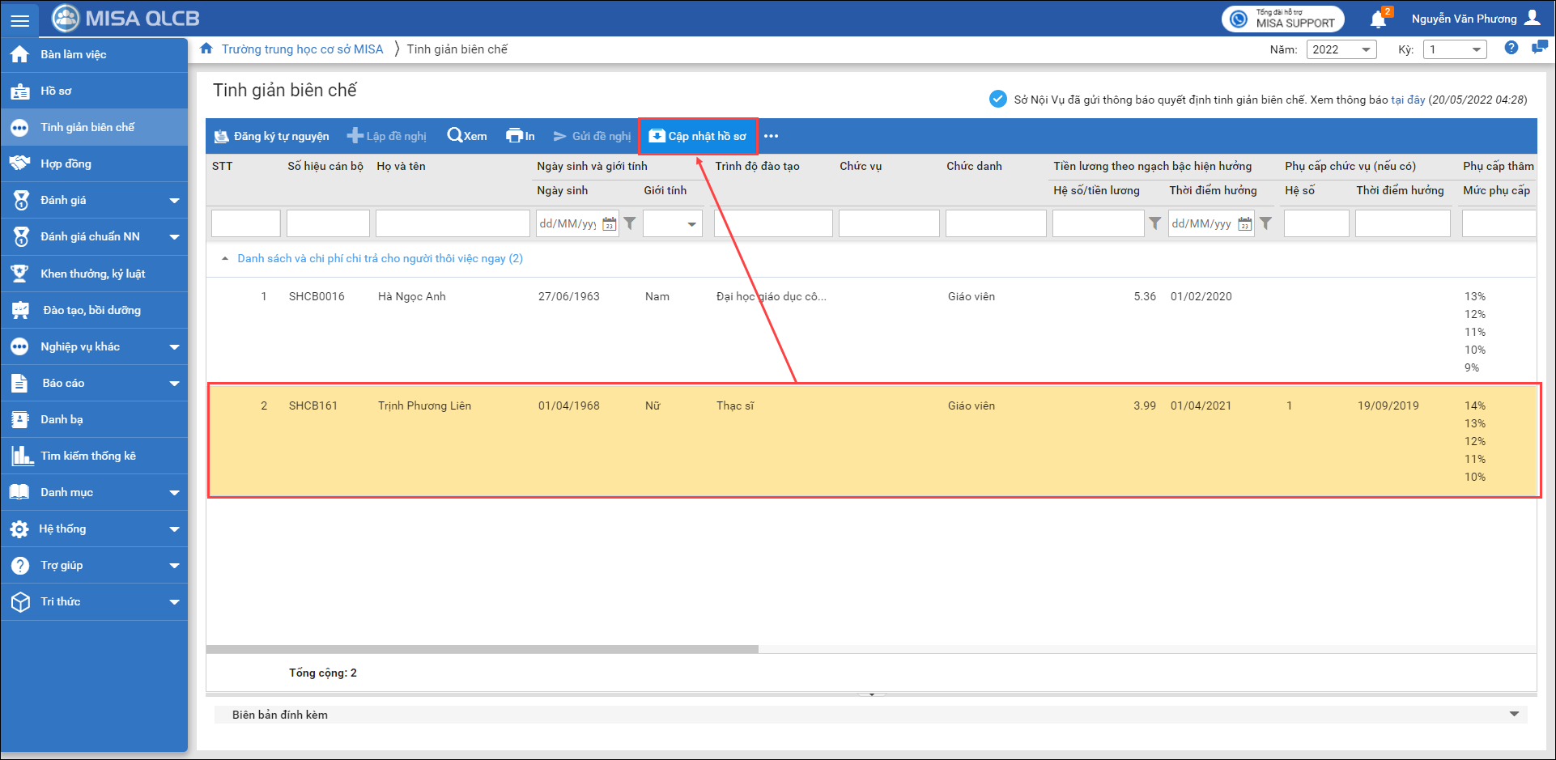Open the more options ellipsis in toolbar
Image resolution: width=1556 pixels, height=760 pixels.
[x=771, y=136]
